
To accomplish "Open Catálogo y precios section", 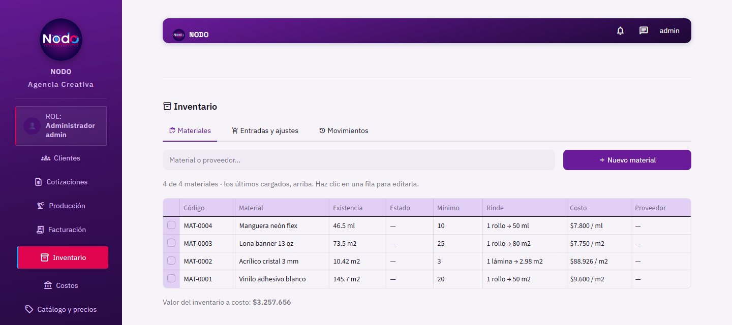I will [x=61, y=309].
